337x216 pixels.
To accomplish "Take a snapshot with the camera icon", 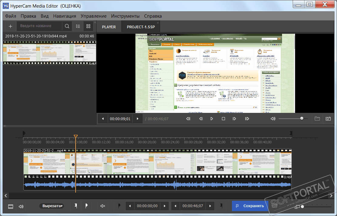I will pyautogui.click(x=328, y=119).
